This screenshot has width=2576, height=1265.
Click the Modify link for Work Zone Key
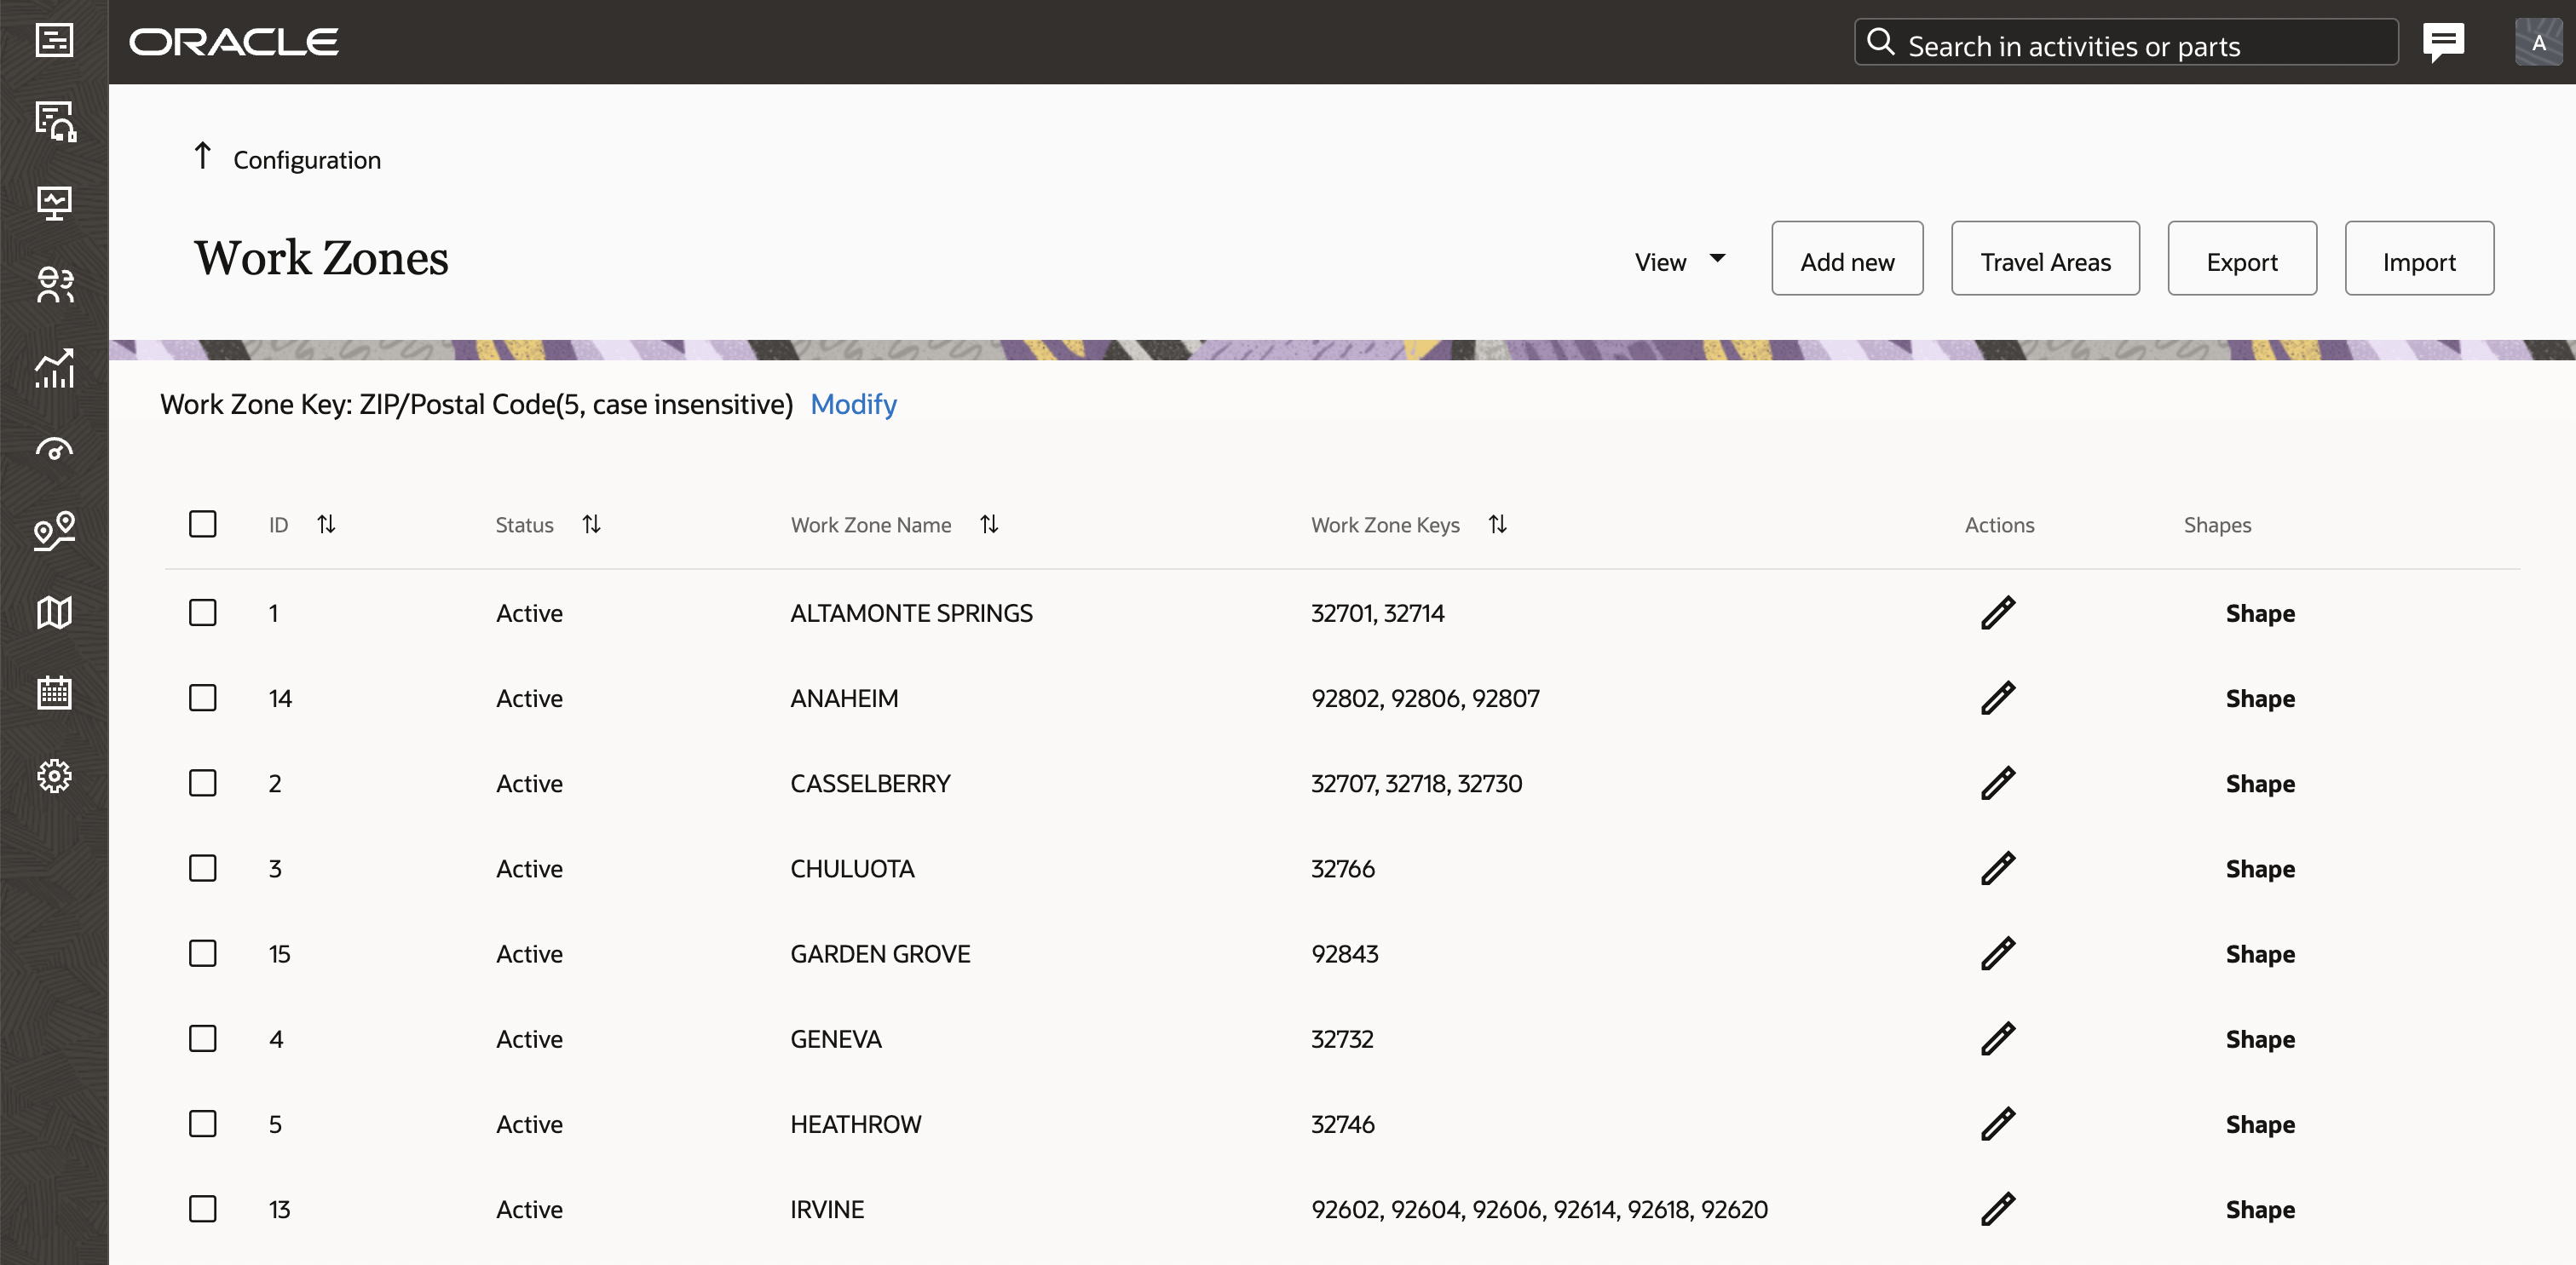[x=853, y=404]
